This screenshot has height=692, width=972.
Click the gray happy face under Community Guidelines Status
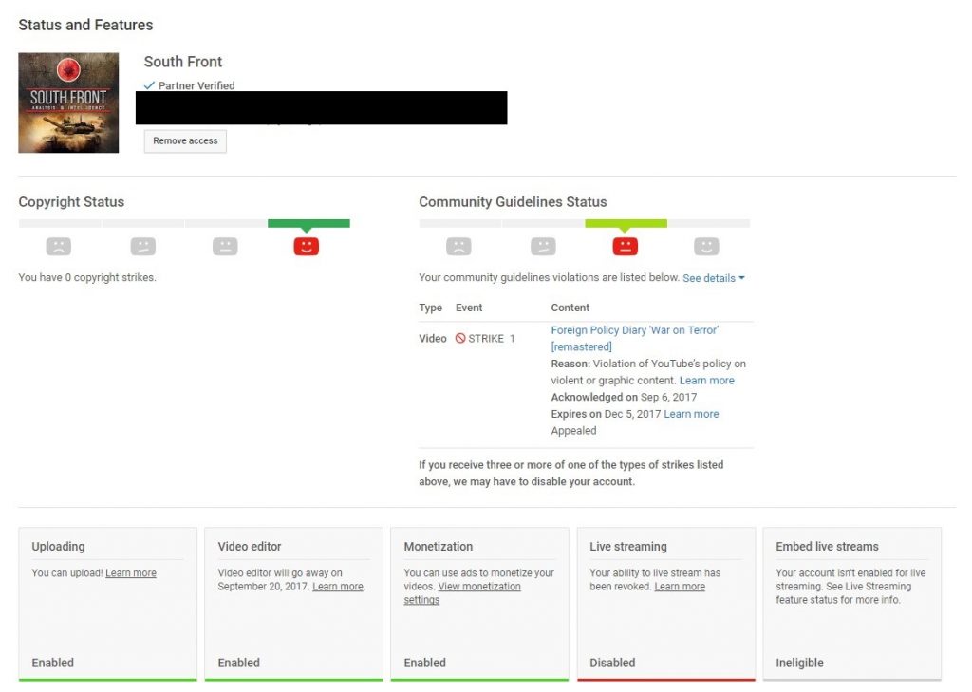coord(706,246)
